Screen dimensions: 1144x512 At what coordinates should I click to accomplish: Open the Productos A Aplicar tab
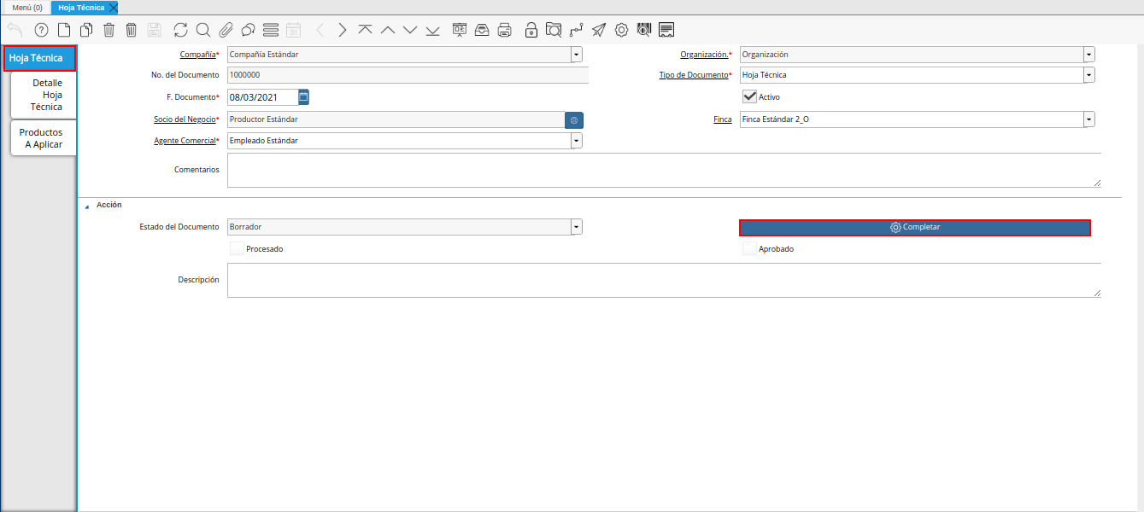42,138
